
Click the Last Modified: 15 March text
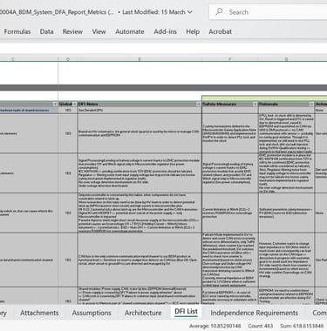point(153,12)
